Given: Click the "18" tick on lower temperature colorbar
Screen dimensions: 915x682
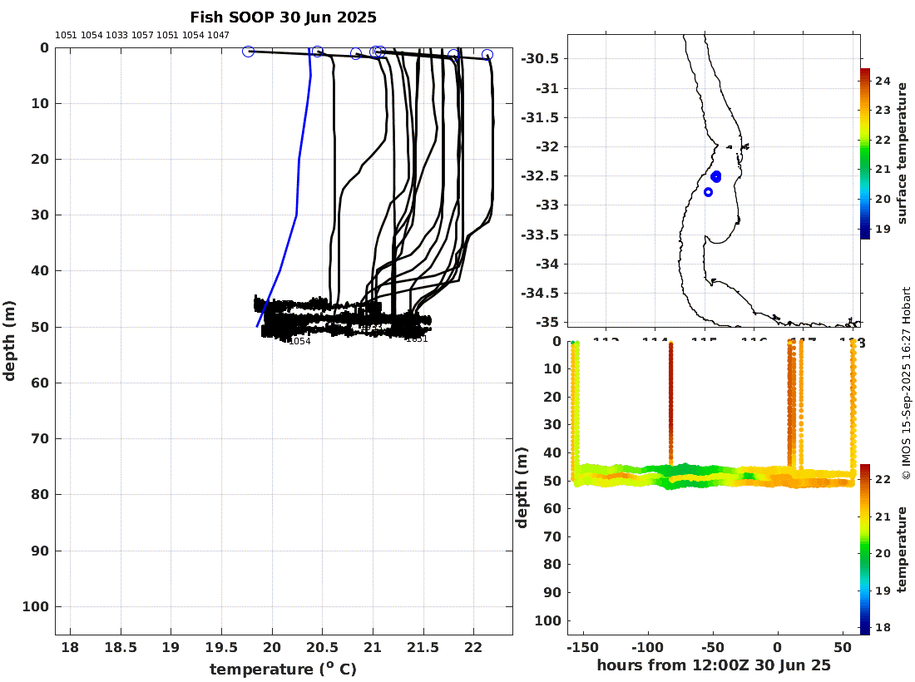Looking at the screenshot, I should coord(883,628).
